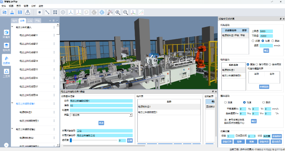Click the zoom in magnifier icon
Viewport: 285px width, 151px height.
click(118, 13)
